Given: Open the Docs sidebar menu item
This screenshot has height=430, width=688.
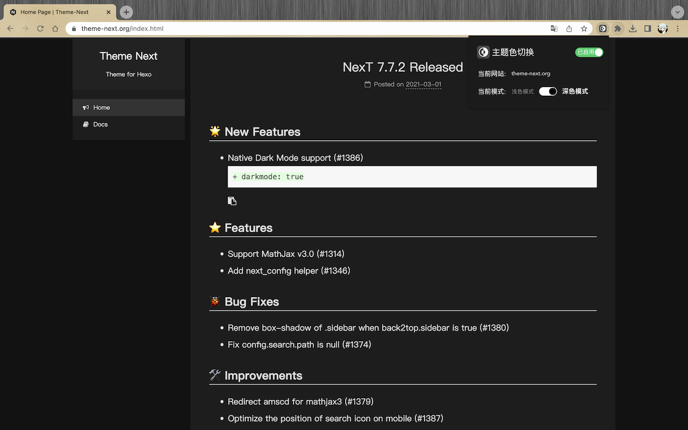Looking at the screenshot, I should (128, 124).
